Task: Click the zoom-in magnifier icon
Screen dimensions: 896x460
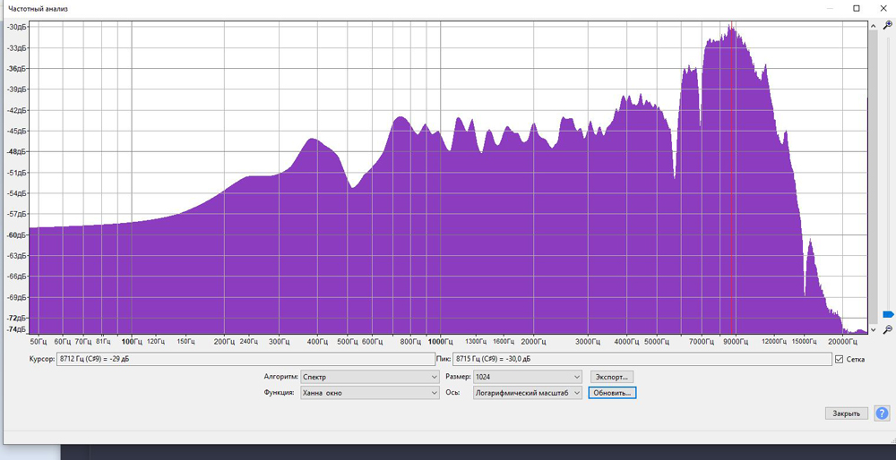Action: click(887, 25)
